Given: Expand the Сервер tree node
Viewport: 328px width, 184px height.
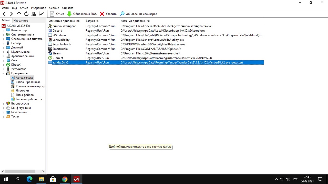Looking at the screenshot, I should (4, 43).
